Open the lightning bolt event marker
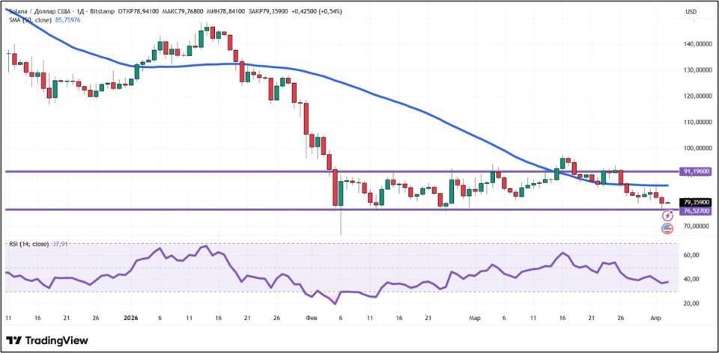Image resolution: width=719 pixels, height=353 pixels. pyautogui.click(x=667, y=215)
